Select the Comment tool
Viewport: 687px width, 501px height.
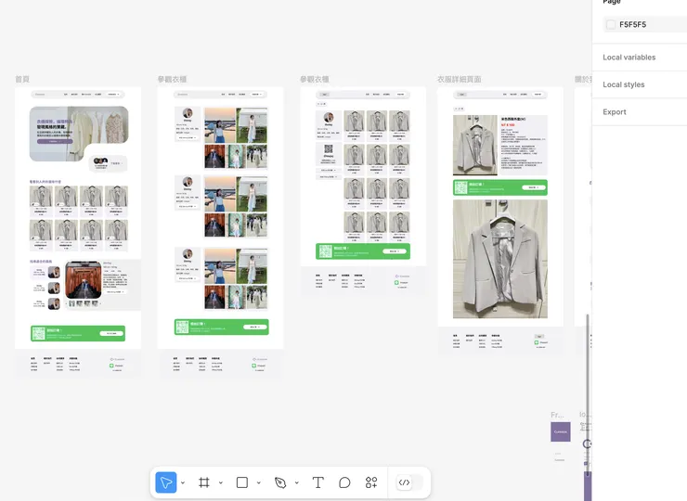pyautogui.click(x=344, y=482)
